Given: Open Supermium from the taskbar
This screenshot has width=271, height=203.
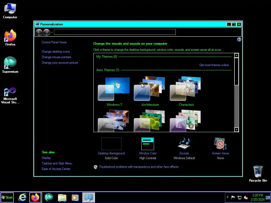Looking at the screenshot, I should (x=49, y=197).
